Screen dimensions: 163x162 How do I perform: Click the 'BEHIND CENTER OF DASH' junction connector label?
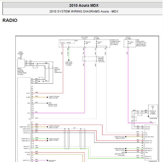(101, 59)
